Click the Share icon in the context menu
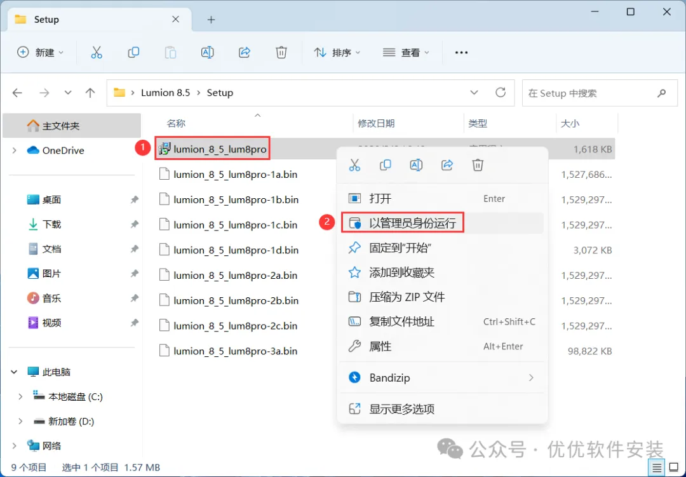Screen dimensions: 686x477 point(447,165)
